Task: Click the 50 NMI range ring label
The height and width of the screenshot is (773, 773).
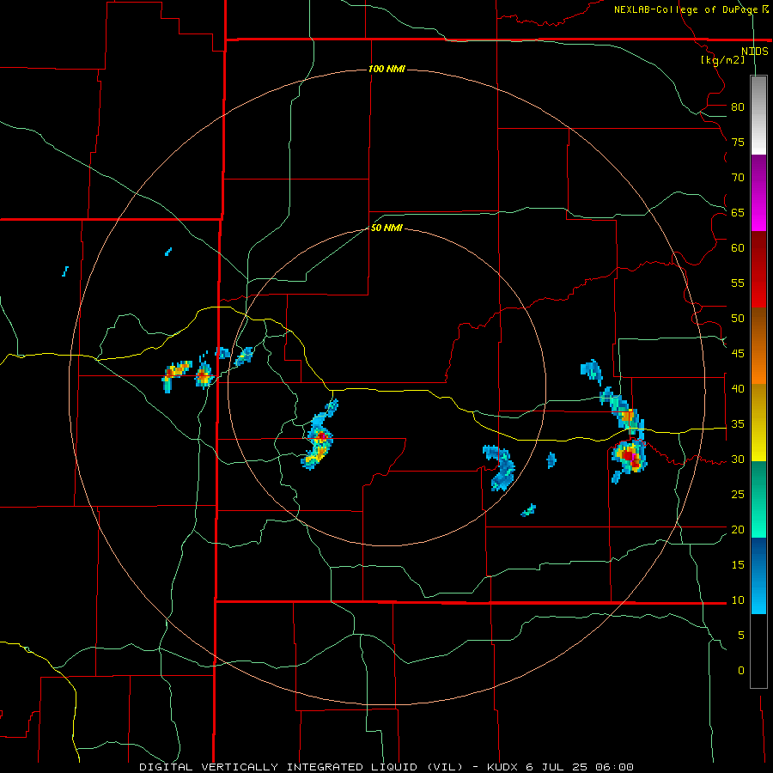Action: (386, 228)
